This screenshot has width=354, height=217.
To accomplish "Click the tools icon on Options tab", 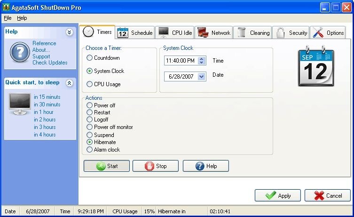I will [318, 32].
